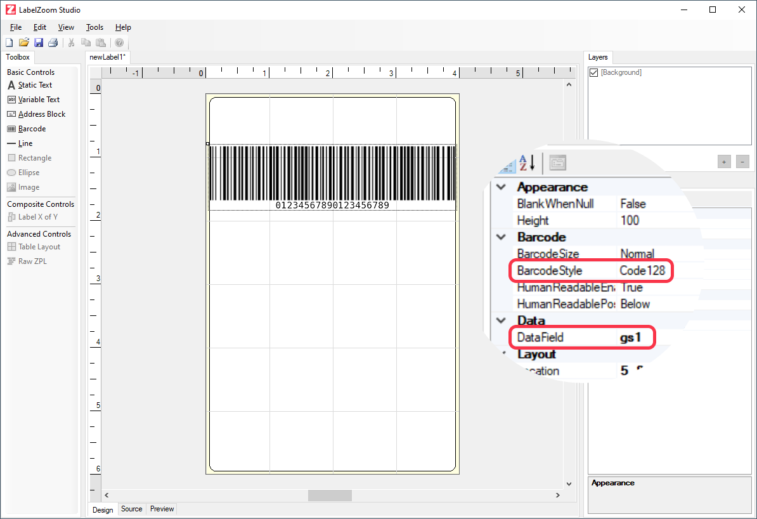Viewport: 757px width, 519px height.
Task: Switch to the Design tab
Action: coord(103,510)
